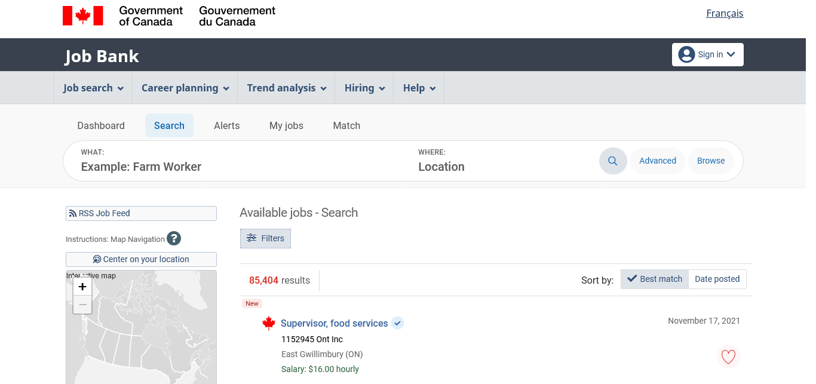Click the map navigation help question mark
This screenshot has height=384, width=816.
coord(174,239)
